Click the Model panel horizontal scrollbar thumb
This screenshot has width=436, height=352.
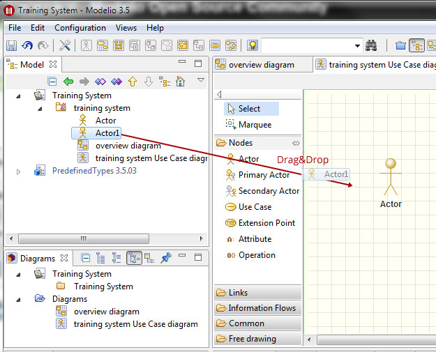click(84, 238)
